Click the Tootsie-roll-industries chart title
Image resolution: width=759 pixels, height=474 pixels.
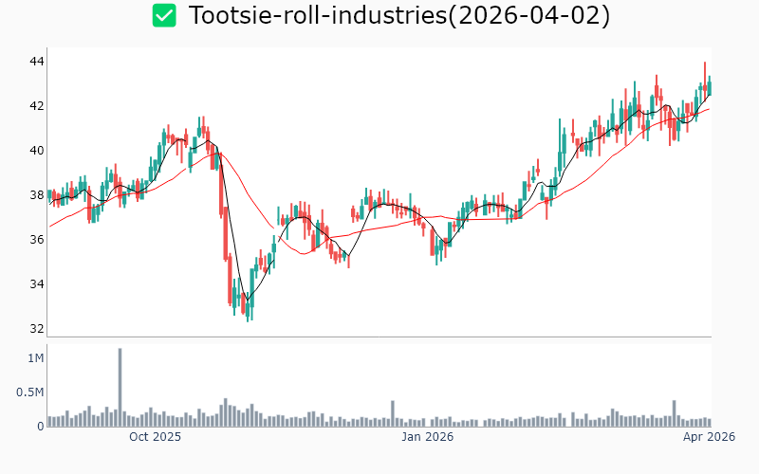click(x=398, y=16)
